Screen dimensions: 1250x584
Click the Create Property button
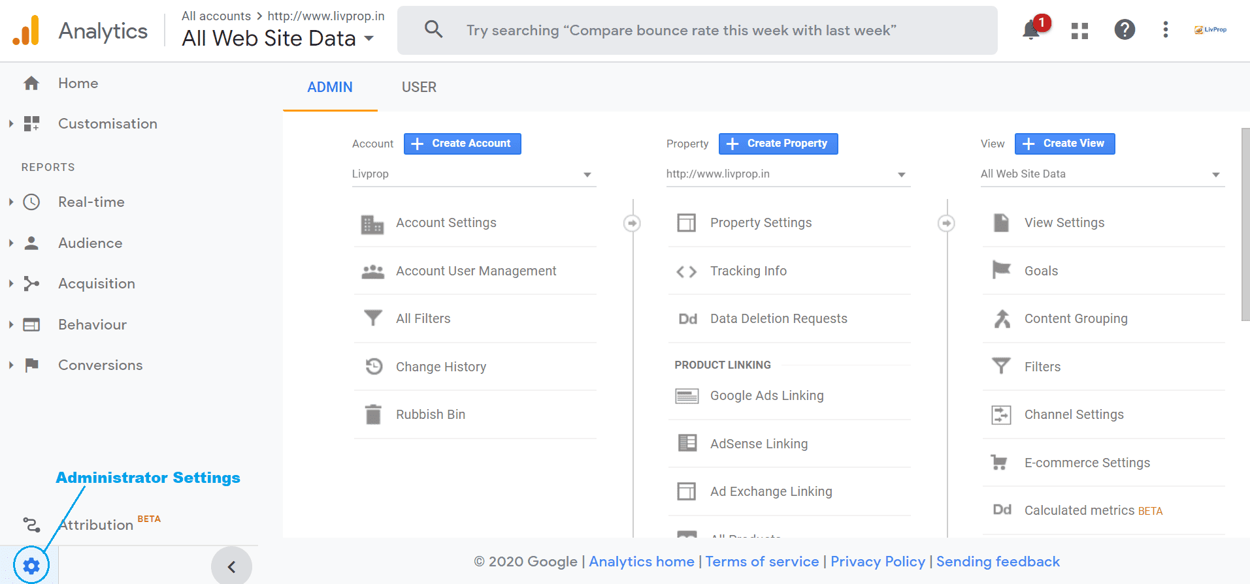point(778,144)
